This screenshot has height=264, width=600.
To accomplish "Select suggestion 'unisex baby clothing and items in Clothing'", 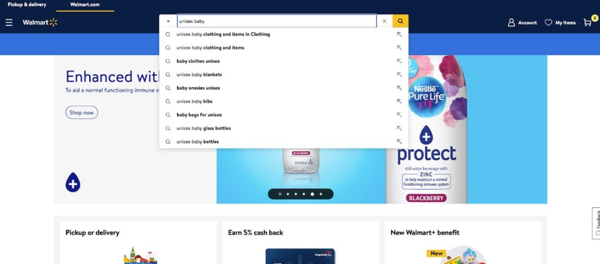I will coord(284,35).
